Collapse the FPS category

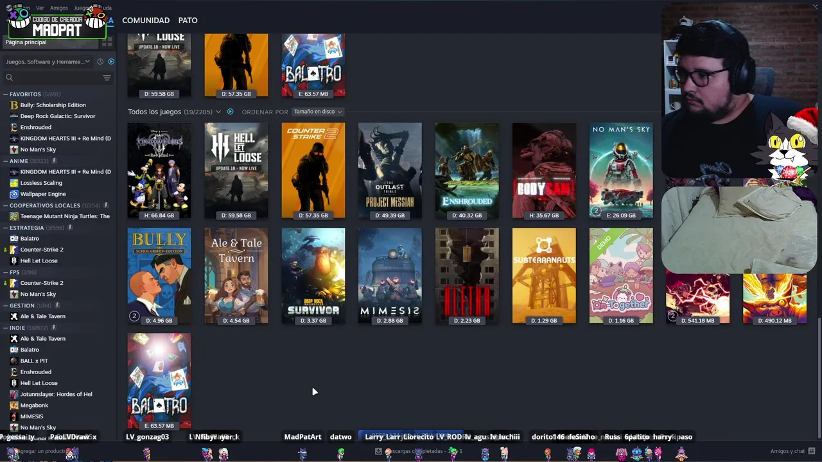tap(6, 272)
